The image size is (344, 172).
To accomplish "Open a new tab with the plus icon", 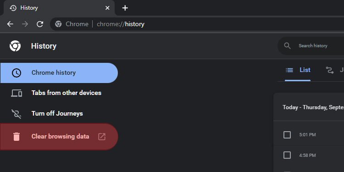I will tap(125, 8).
